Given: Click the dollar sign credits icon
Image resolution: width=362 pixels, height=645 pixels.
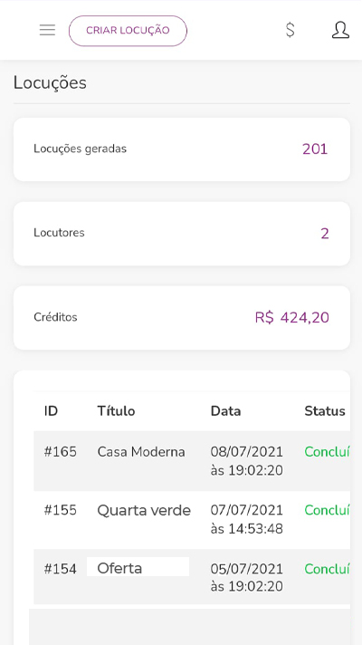Looking at the screenshot, I should pos(291,30).
